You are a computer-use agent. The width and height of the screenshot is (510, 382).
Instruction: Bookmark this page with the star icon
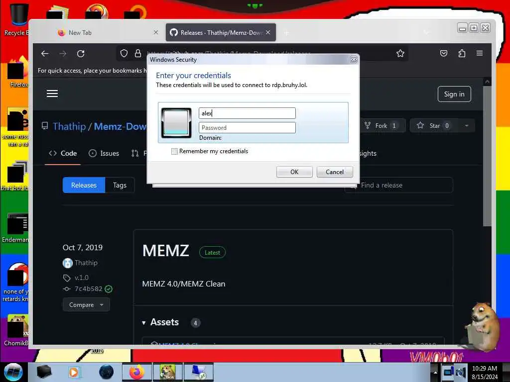pyautogui.click(x=400, y=53)
